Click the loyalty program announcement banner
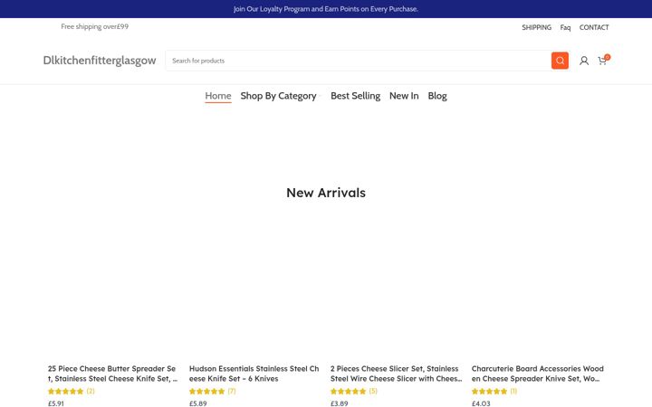The width and height of the screenshot is (652, 407). [x=326, y=9]
